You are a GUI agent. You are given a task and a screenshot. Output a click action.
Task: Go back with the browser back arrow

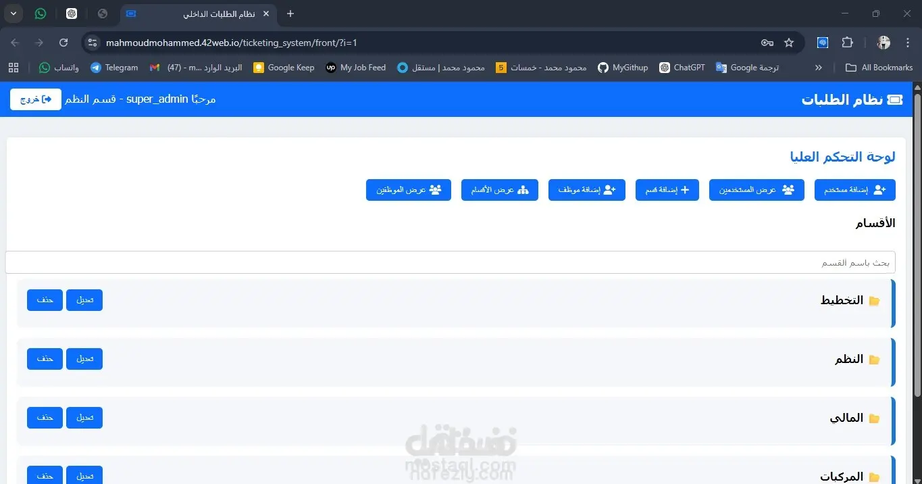pos(15,43)
